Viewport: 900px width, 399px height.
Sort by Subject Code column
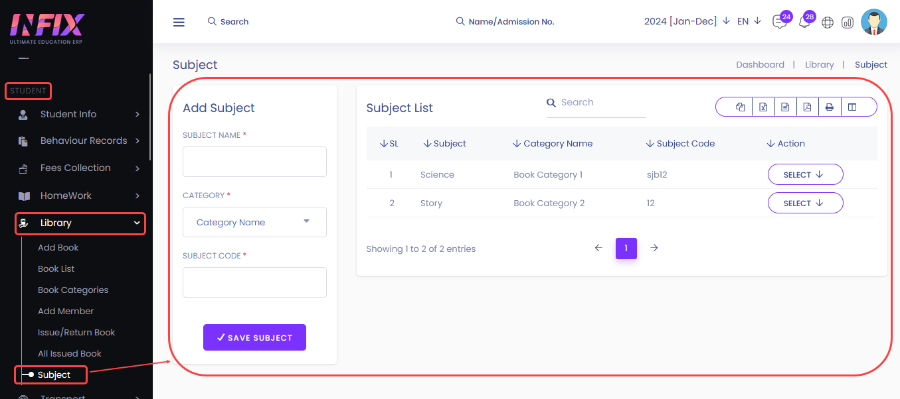tap(680, 143)
